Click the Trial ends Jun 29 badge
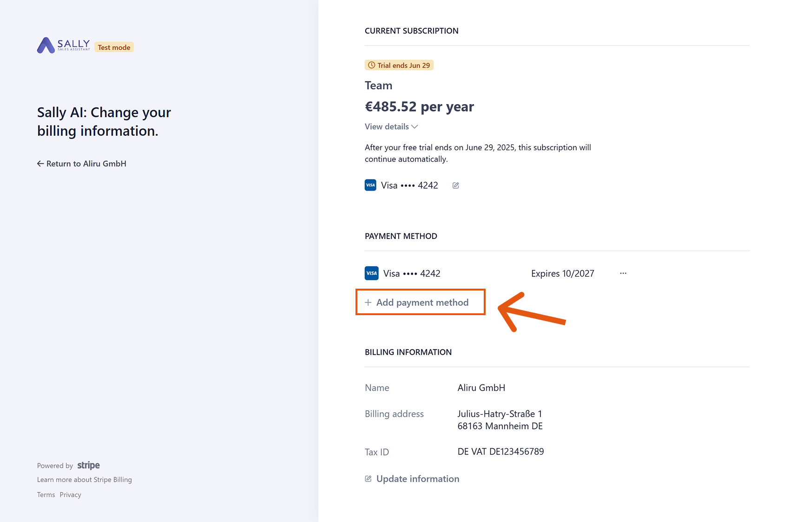This screenshot has width=796, height=522. coord(399,65)
